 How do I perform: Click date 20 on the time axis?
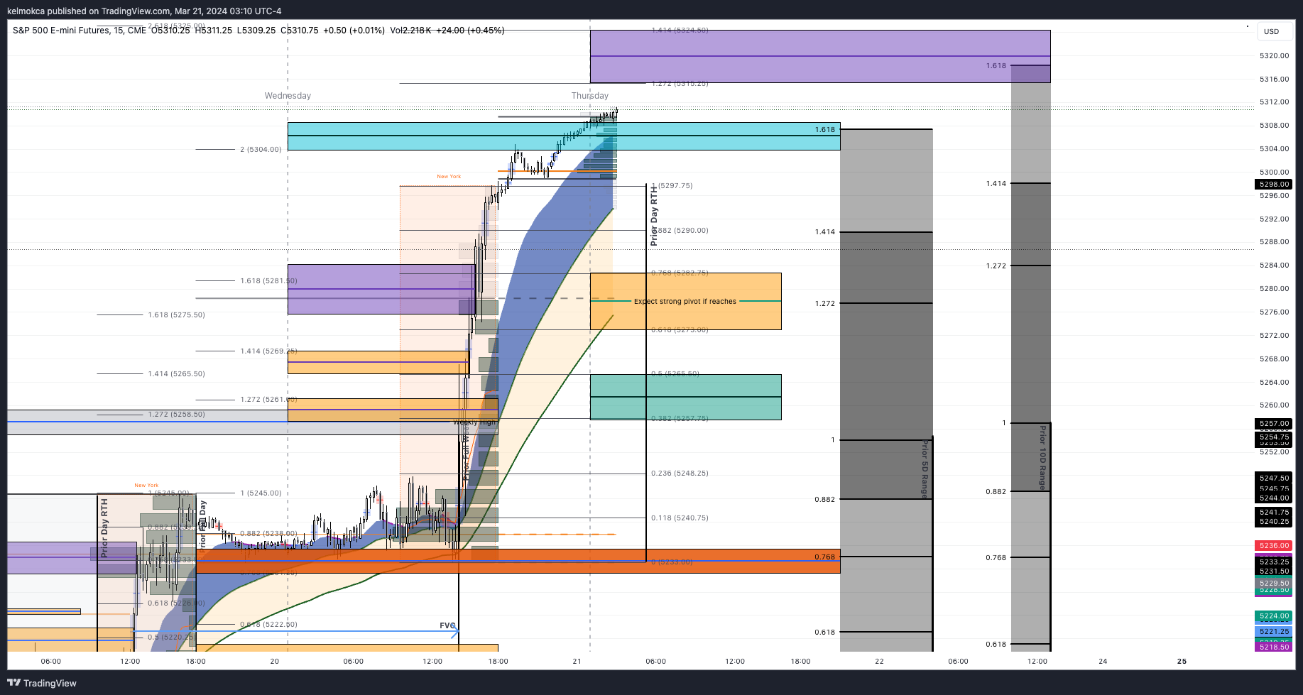[x=275, y=662]
